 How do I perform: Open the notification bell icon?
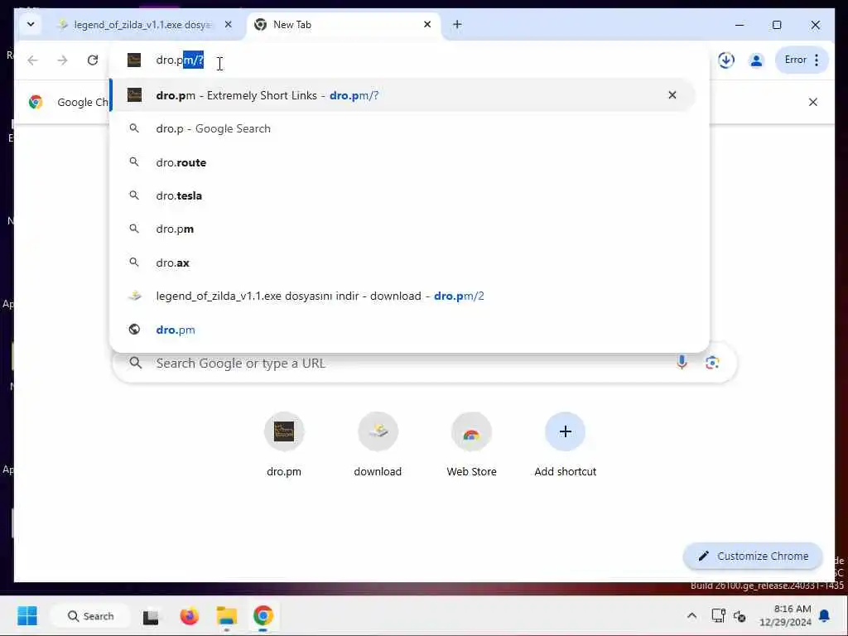(x=825, y=616)
